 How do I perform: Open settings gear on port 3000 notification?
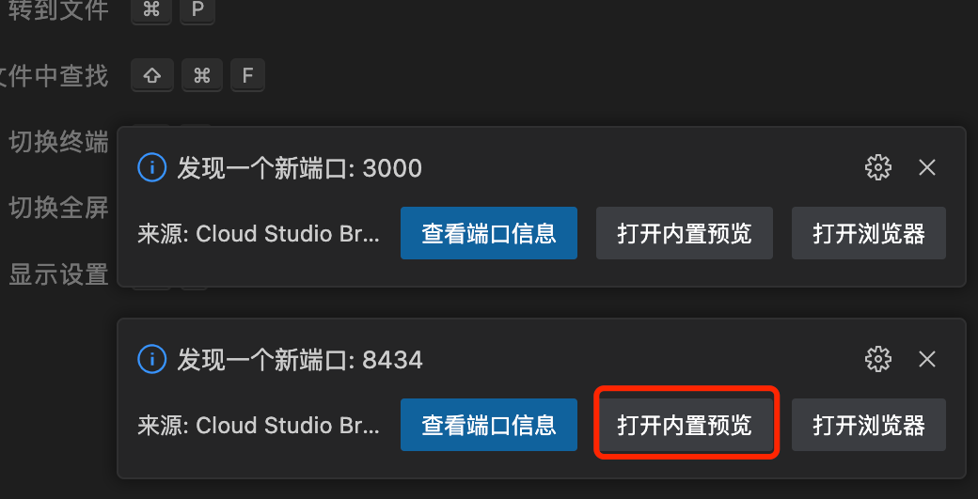[x=878, y=167]
